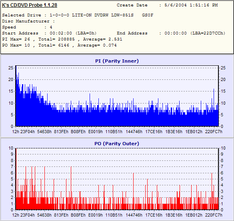Image resolution: width=234 pixels, height=221 pixels.
Task: Click the PO chart x-axis label 1EB012h
Action: tap(194, 215)
